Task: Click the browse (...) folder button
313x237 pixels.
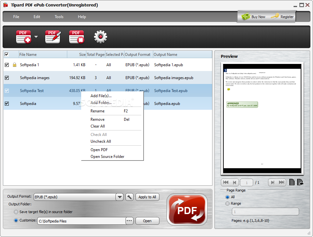Action: pos(129,221)
